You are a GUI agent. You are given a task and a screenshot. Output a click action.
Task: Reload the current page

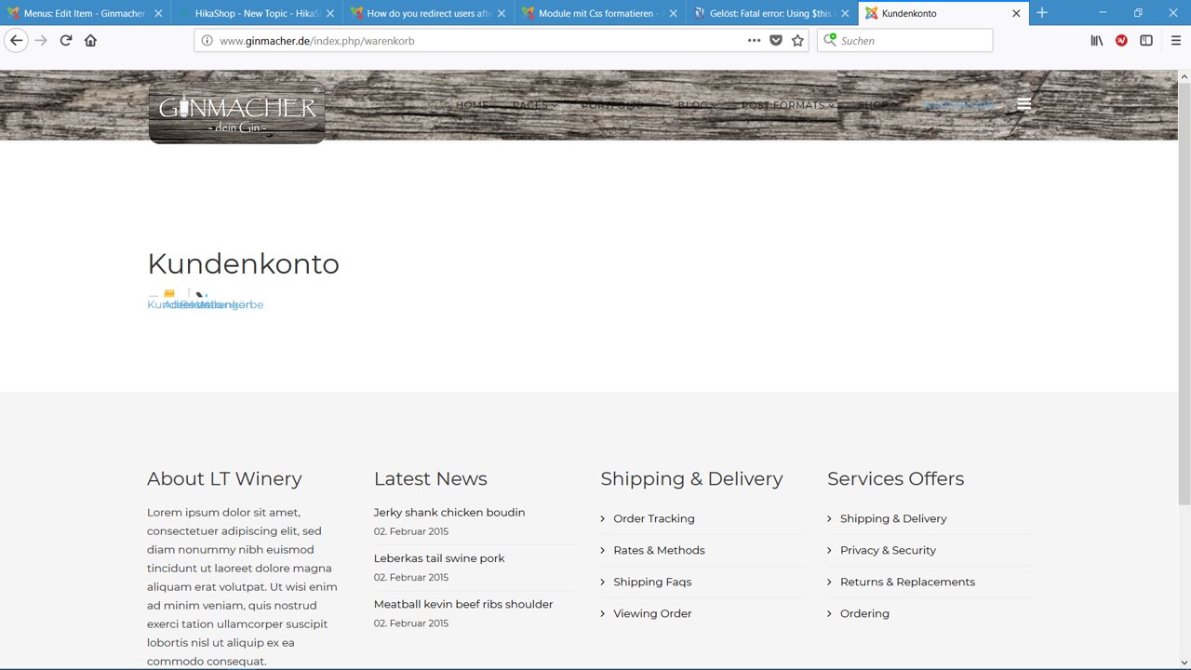(66, 40)
